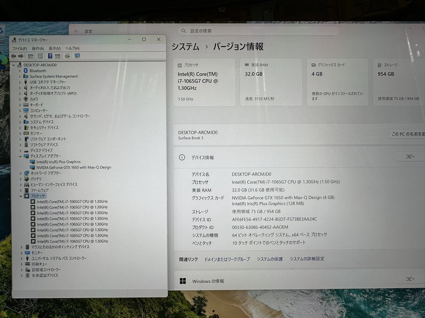Expand the ファームウェア node
425x318 pixels.
point(21,190)
